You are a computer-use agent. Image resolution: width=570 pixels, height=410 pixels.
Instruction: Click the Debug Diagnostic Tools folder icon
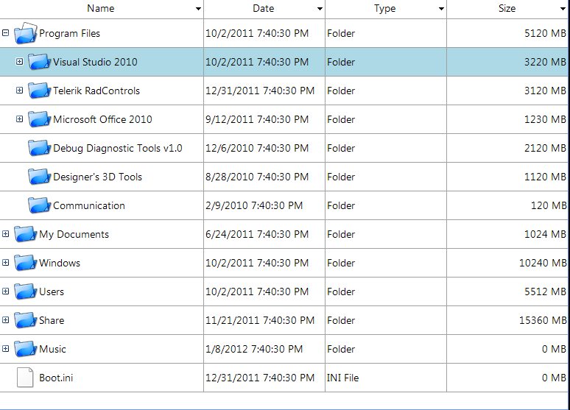coord(39,148)
